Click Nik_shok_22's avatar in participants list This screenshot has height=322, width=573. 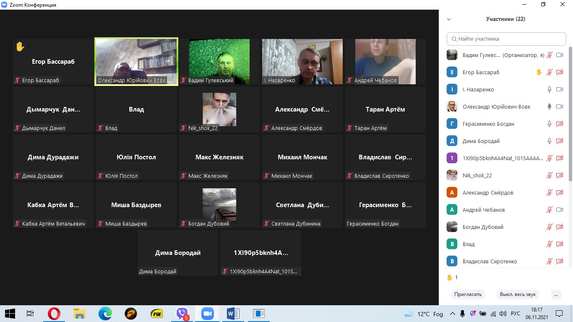point(452,175)
